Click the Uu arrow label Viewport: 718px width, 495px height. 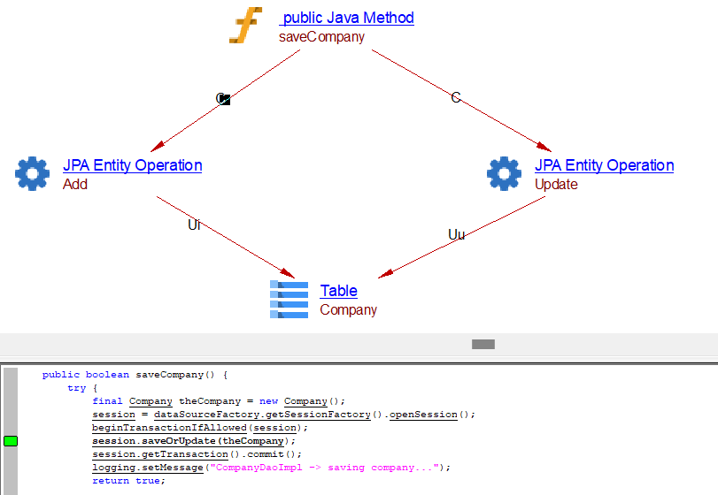pos(456,234)
